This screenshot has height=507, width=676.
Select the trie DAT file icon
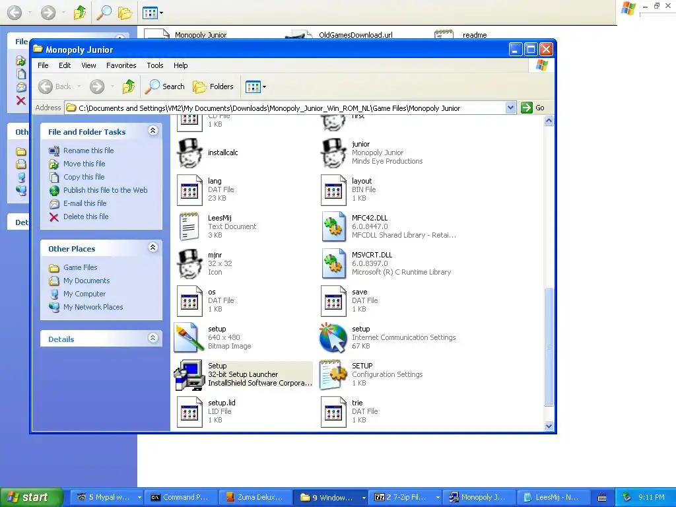[333, 412]
